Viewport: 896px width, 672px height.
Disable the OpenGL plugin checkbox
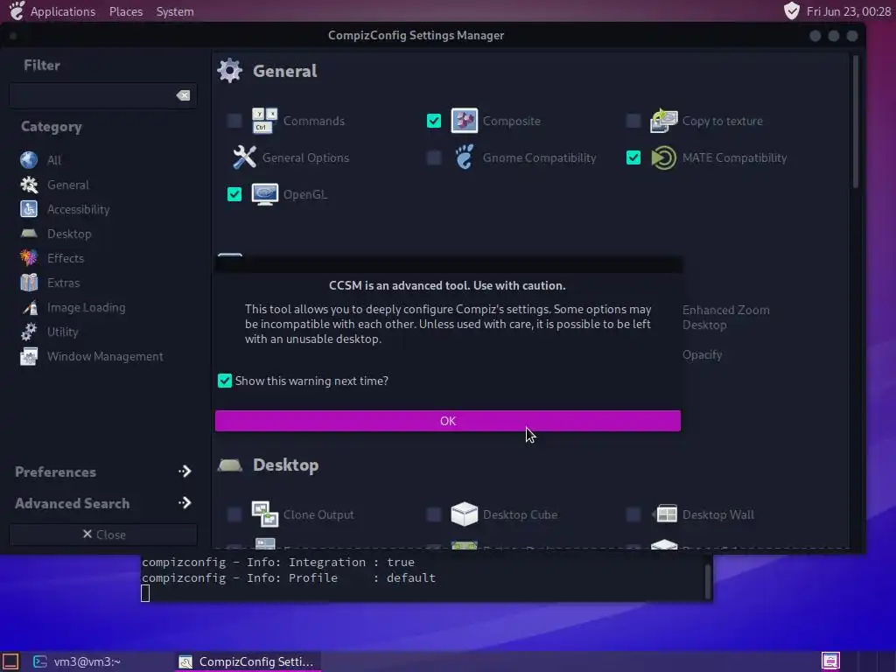pyautogui.click(x=234, y=194)
